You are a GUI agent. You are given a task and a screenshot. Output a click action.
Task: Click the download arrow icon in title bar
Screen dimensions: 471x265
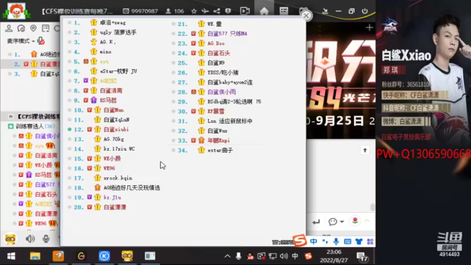325,11
